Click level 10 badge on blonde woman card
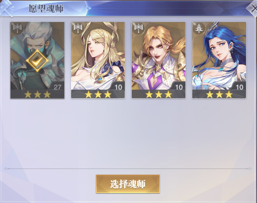The image size is (257, 203). point(118,87)
